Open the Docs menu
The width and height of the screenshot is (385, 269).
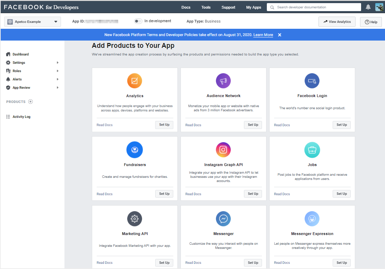[x=186, y=7]
